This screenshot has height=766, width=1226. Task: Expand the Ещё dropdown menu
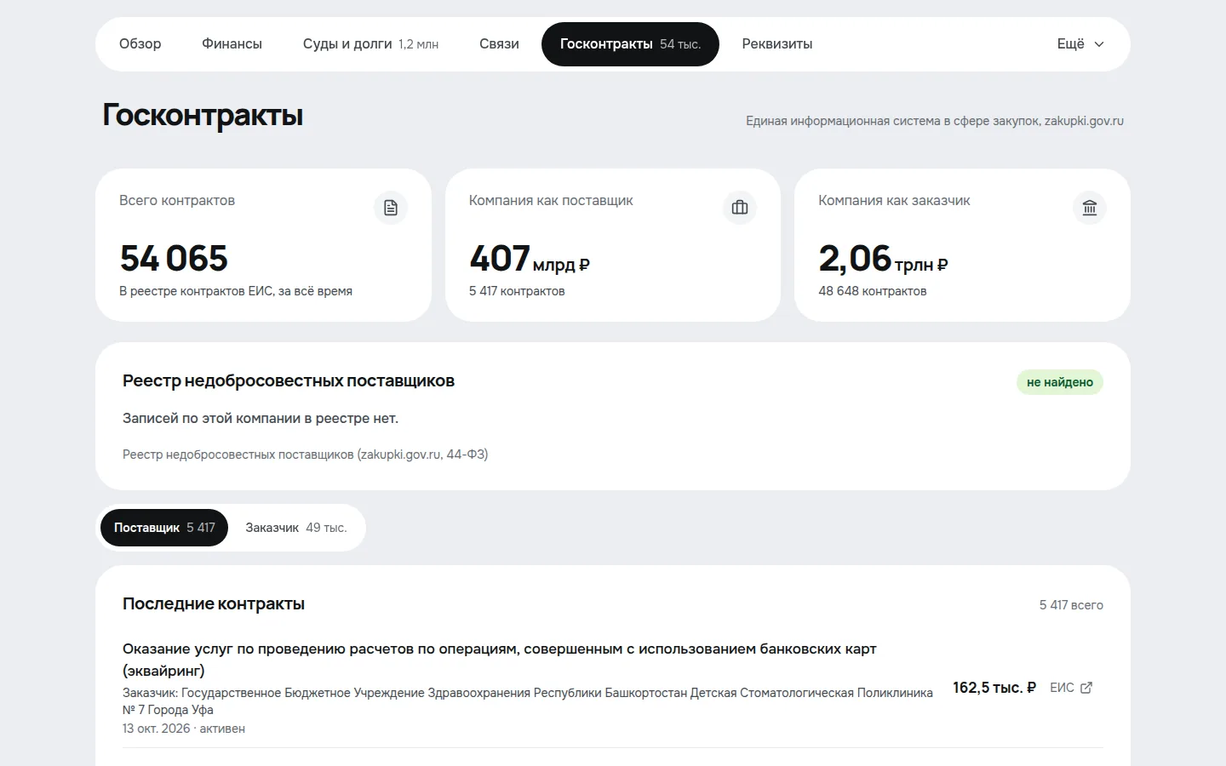[x=1080, y=44]
